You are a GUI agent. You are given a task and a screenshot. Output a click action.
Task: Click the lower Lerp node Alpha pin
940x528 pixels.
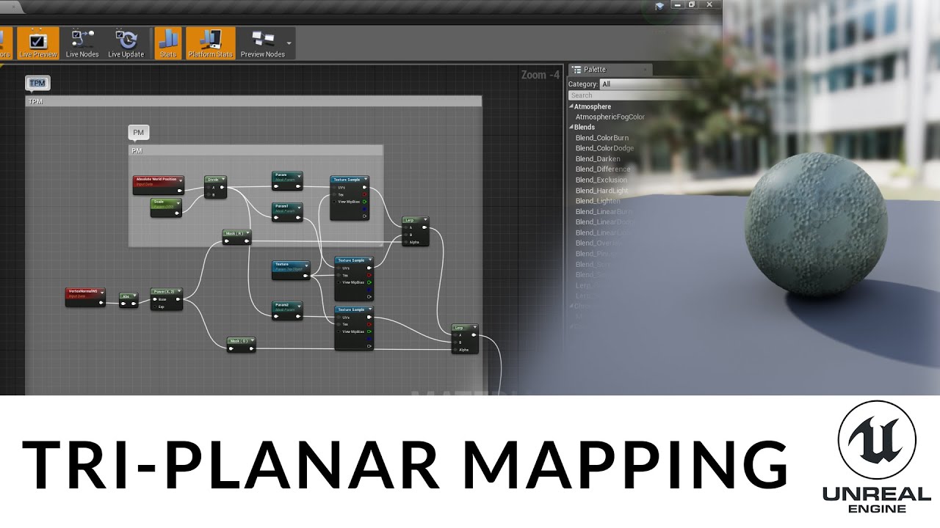tap(456, 350)
